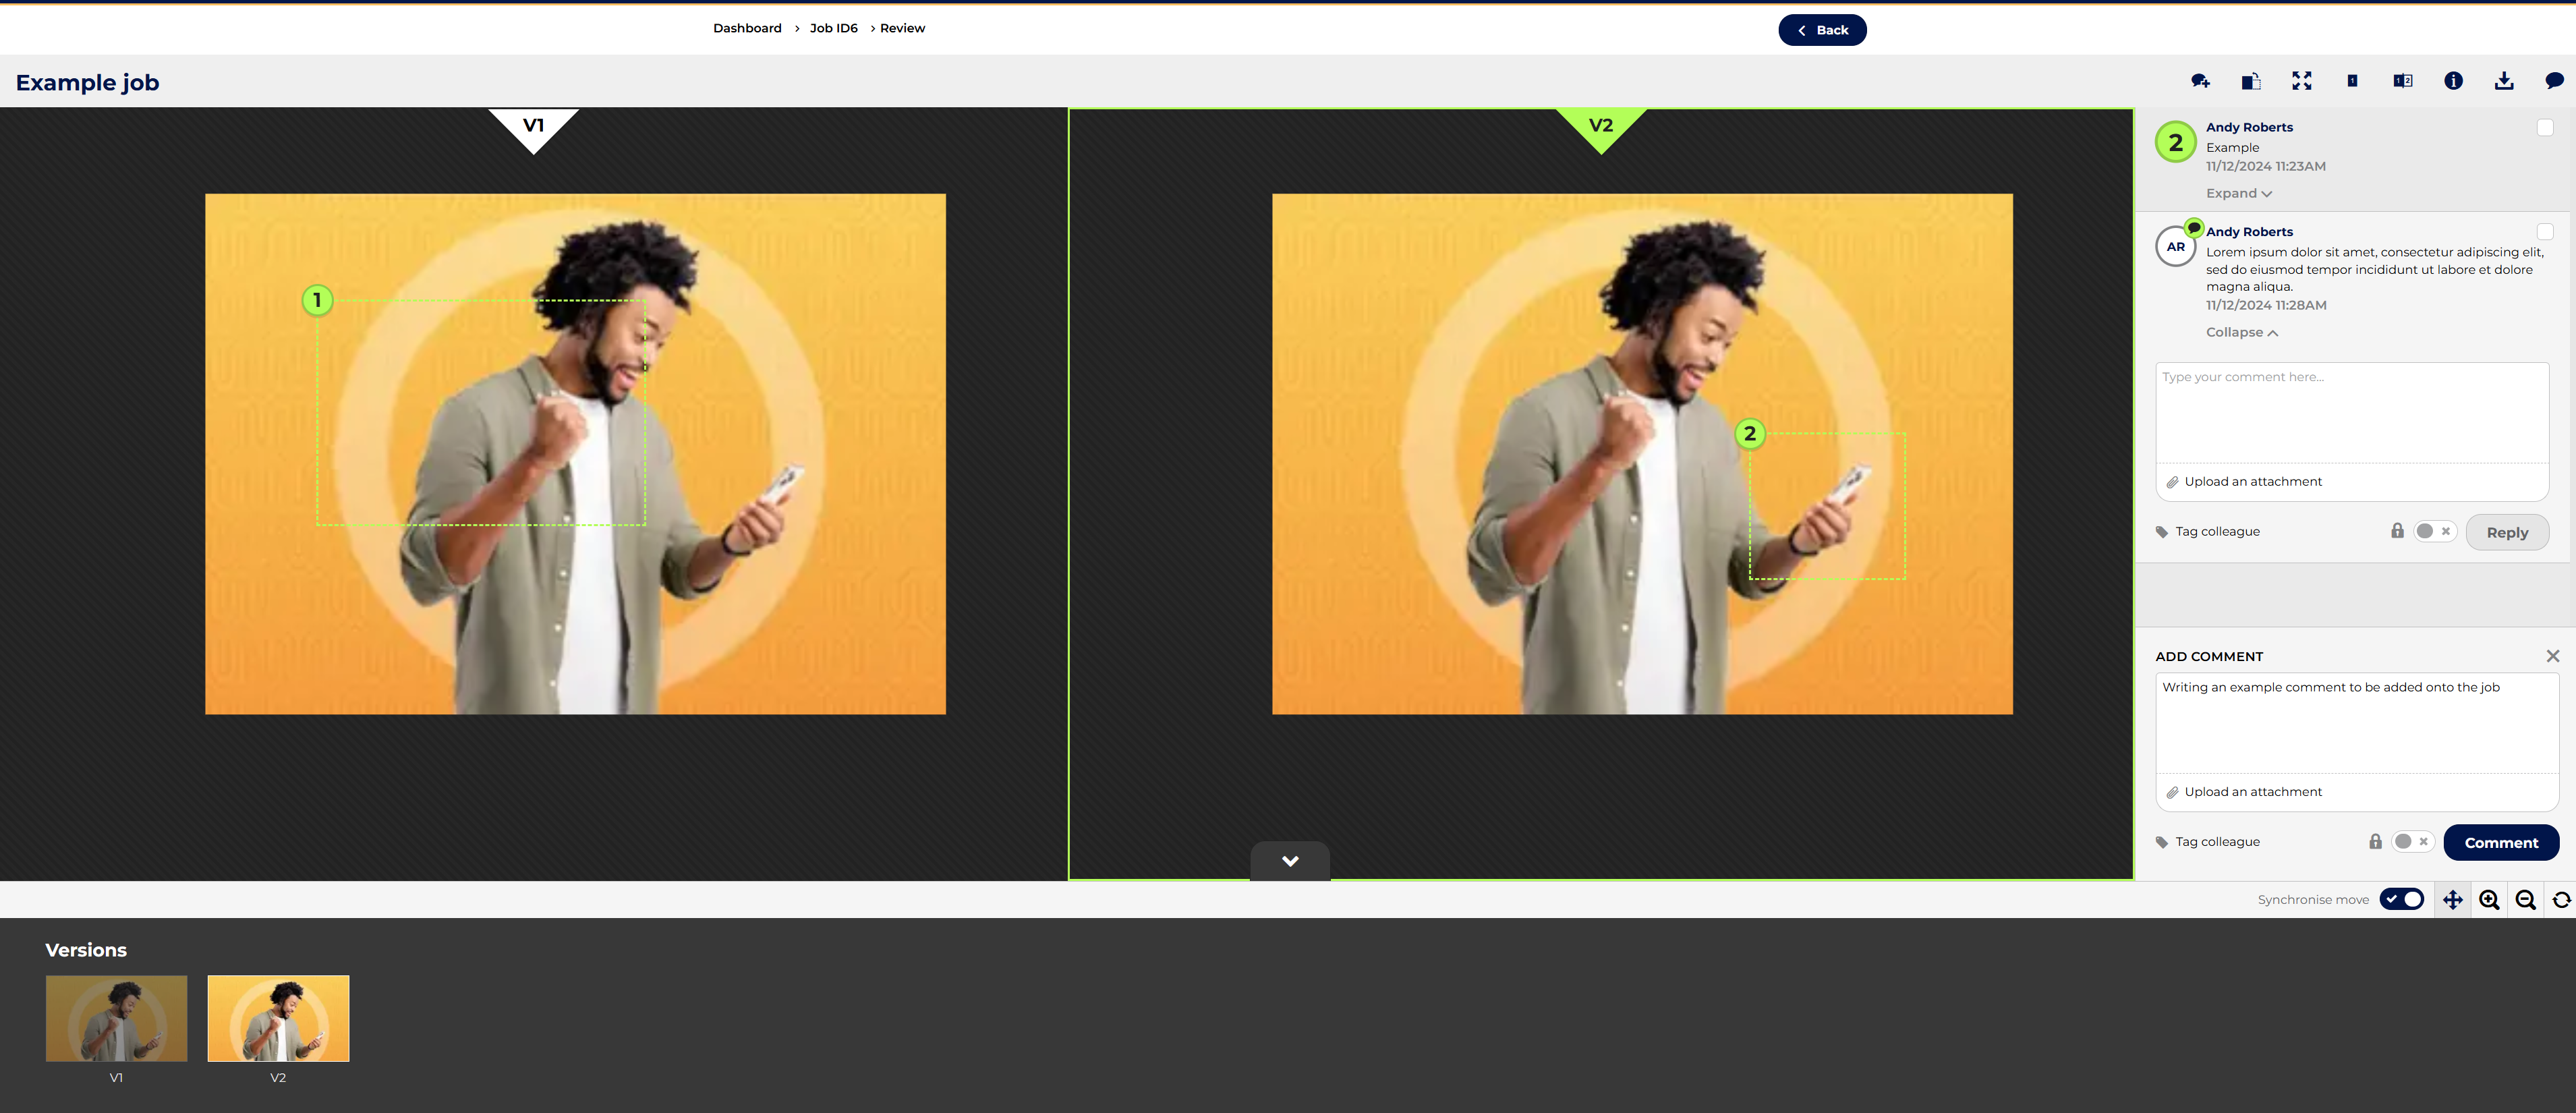Toggle the Synchronise move switch
This screenshot has height=1113, width=2576.
coord(2401,899)
